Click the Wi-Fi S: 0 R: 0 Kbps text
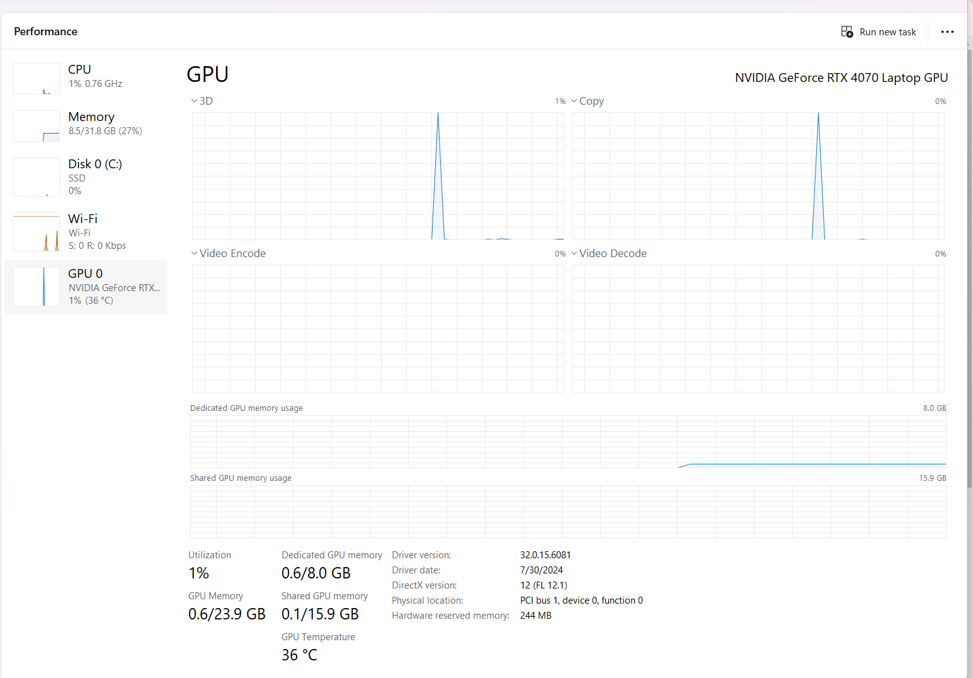973x678 pixels. [97, 246]
